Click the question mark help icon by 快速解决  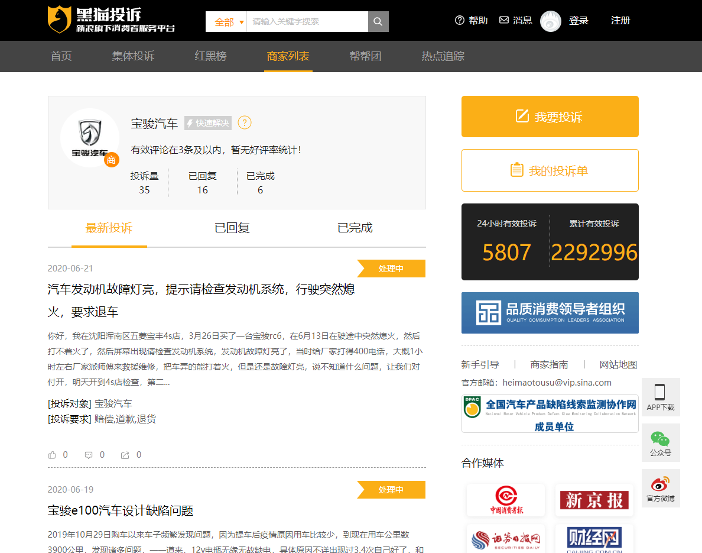coord(245,122)
